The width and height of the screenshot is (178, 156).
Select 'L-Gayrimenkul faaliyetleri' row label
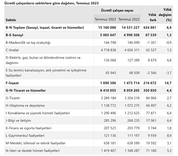coord(25,135)
